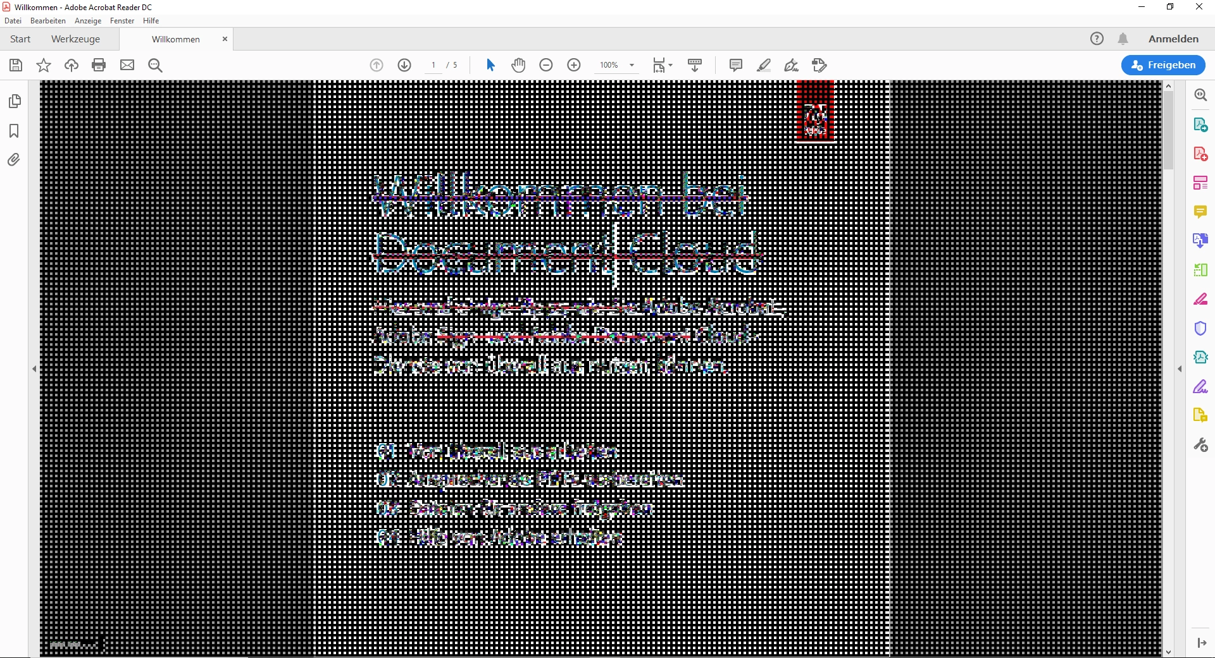Toggle read mode scrolling icon
The image size is (1215, 658).
click(x=695, y=65)
